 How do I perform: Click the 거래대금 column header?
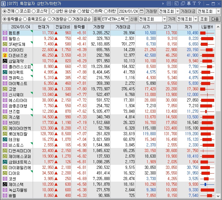click(x=123, y=27)
